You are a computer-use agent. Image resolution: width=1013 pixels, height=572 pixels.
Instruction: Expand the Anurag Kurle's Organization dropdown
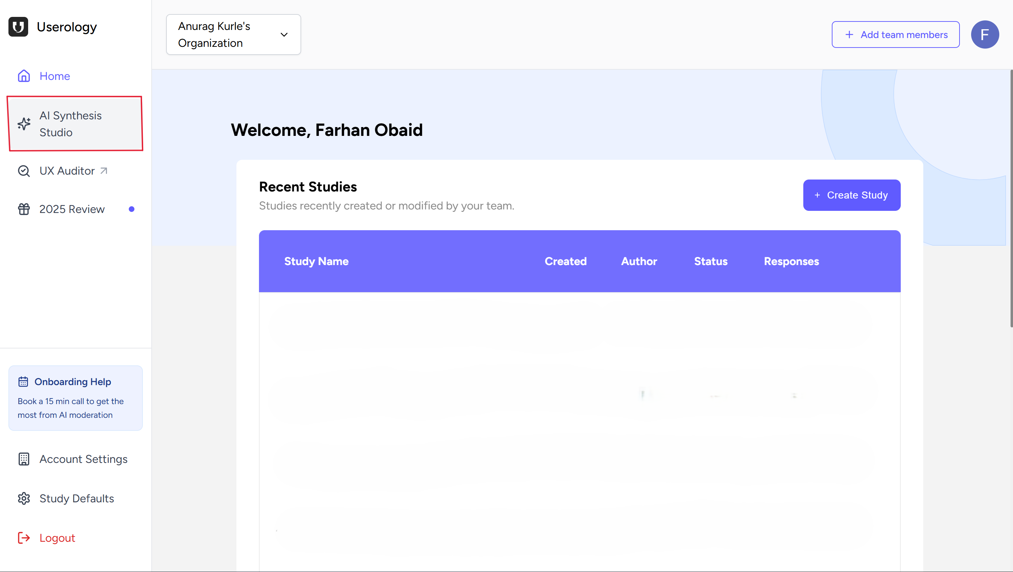(x=233, y=34)
